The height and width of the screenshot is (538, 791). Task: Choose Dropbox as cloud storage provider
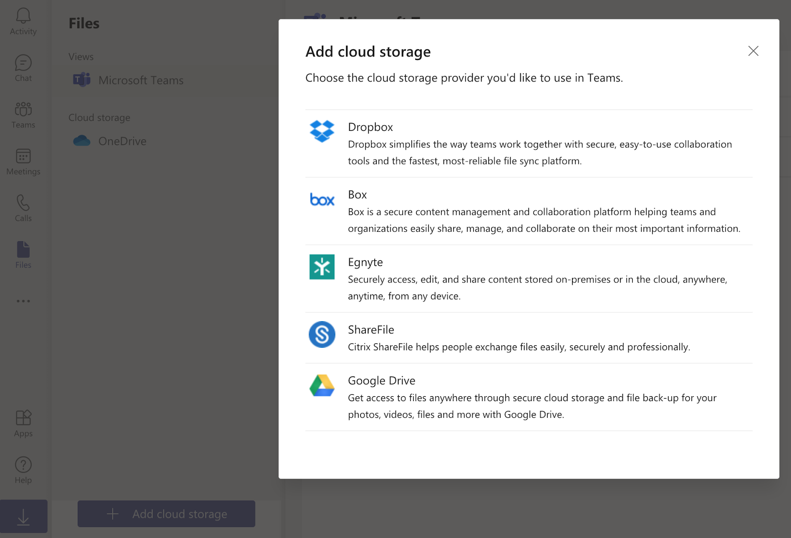[x=529, y=143]
